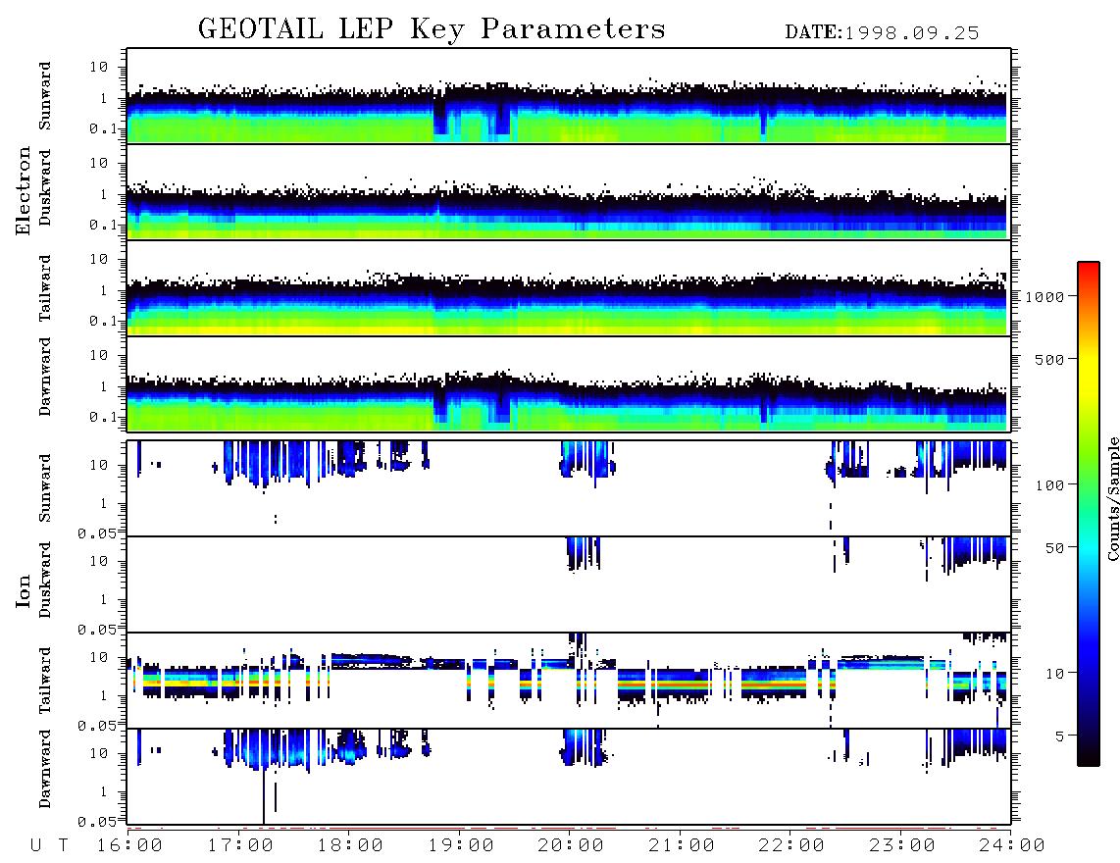Click the Electron 'Duskward' panel label

(x=45, y=187)
